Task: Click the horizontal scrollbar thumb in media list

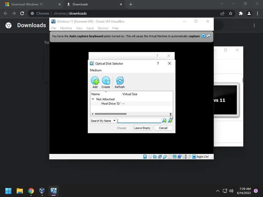Action: [110, 114]
